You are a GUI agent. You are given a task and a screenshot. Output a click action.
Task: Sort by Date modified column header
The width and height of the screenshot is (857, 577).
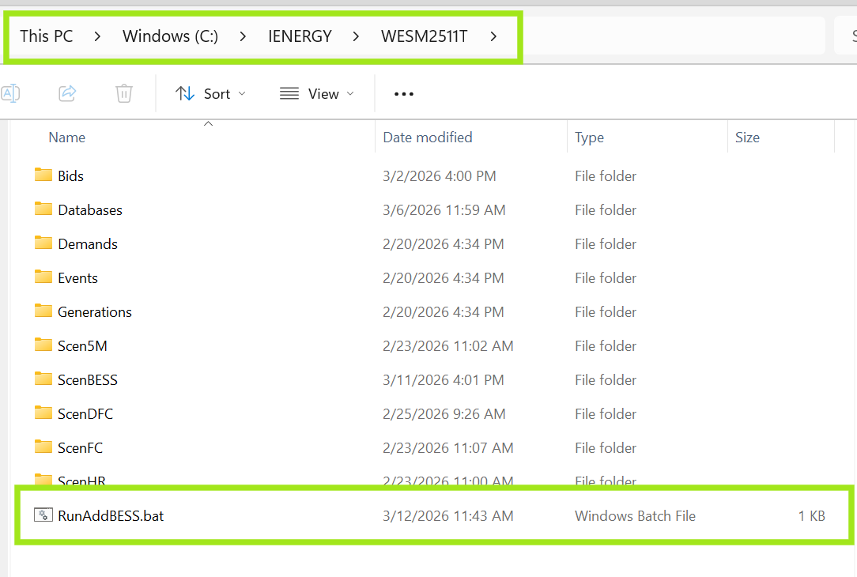(427, 138)
